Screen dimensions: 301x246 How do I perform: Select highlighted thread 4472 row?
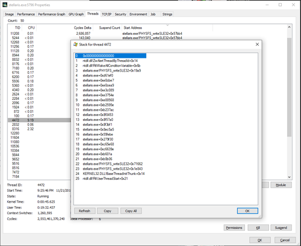tap(39, 120)
